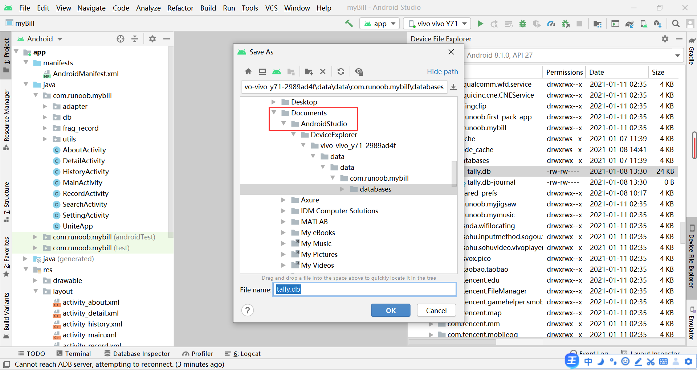The image size is (697, 370).
Task: Open the Profiler tool window tab
Action: (198, 354)
